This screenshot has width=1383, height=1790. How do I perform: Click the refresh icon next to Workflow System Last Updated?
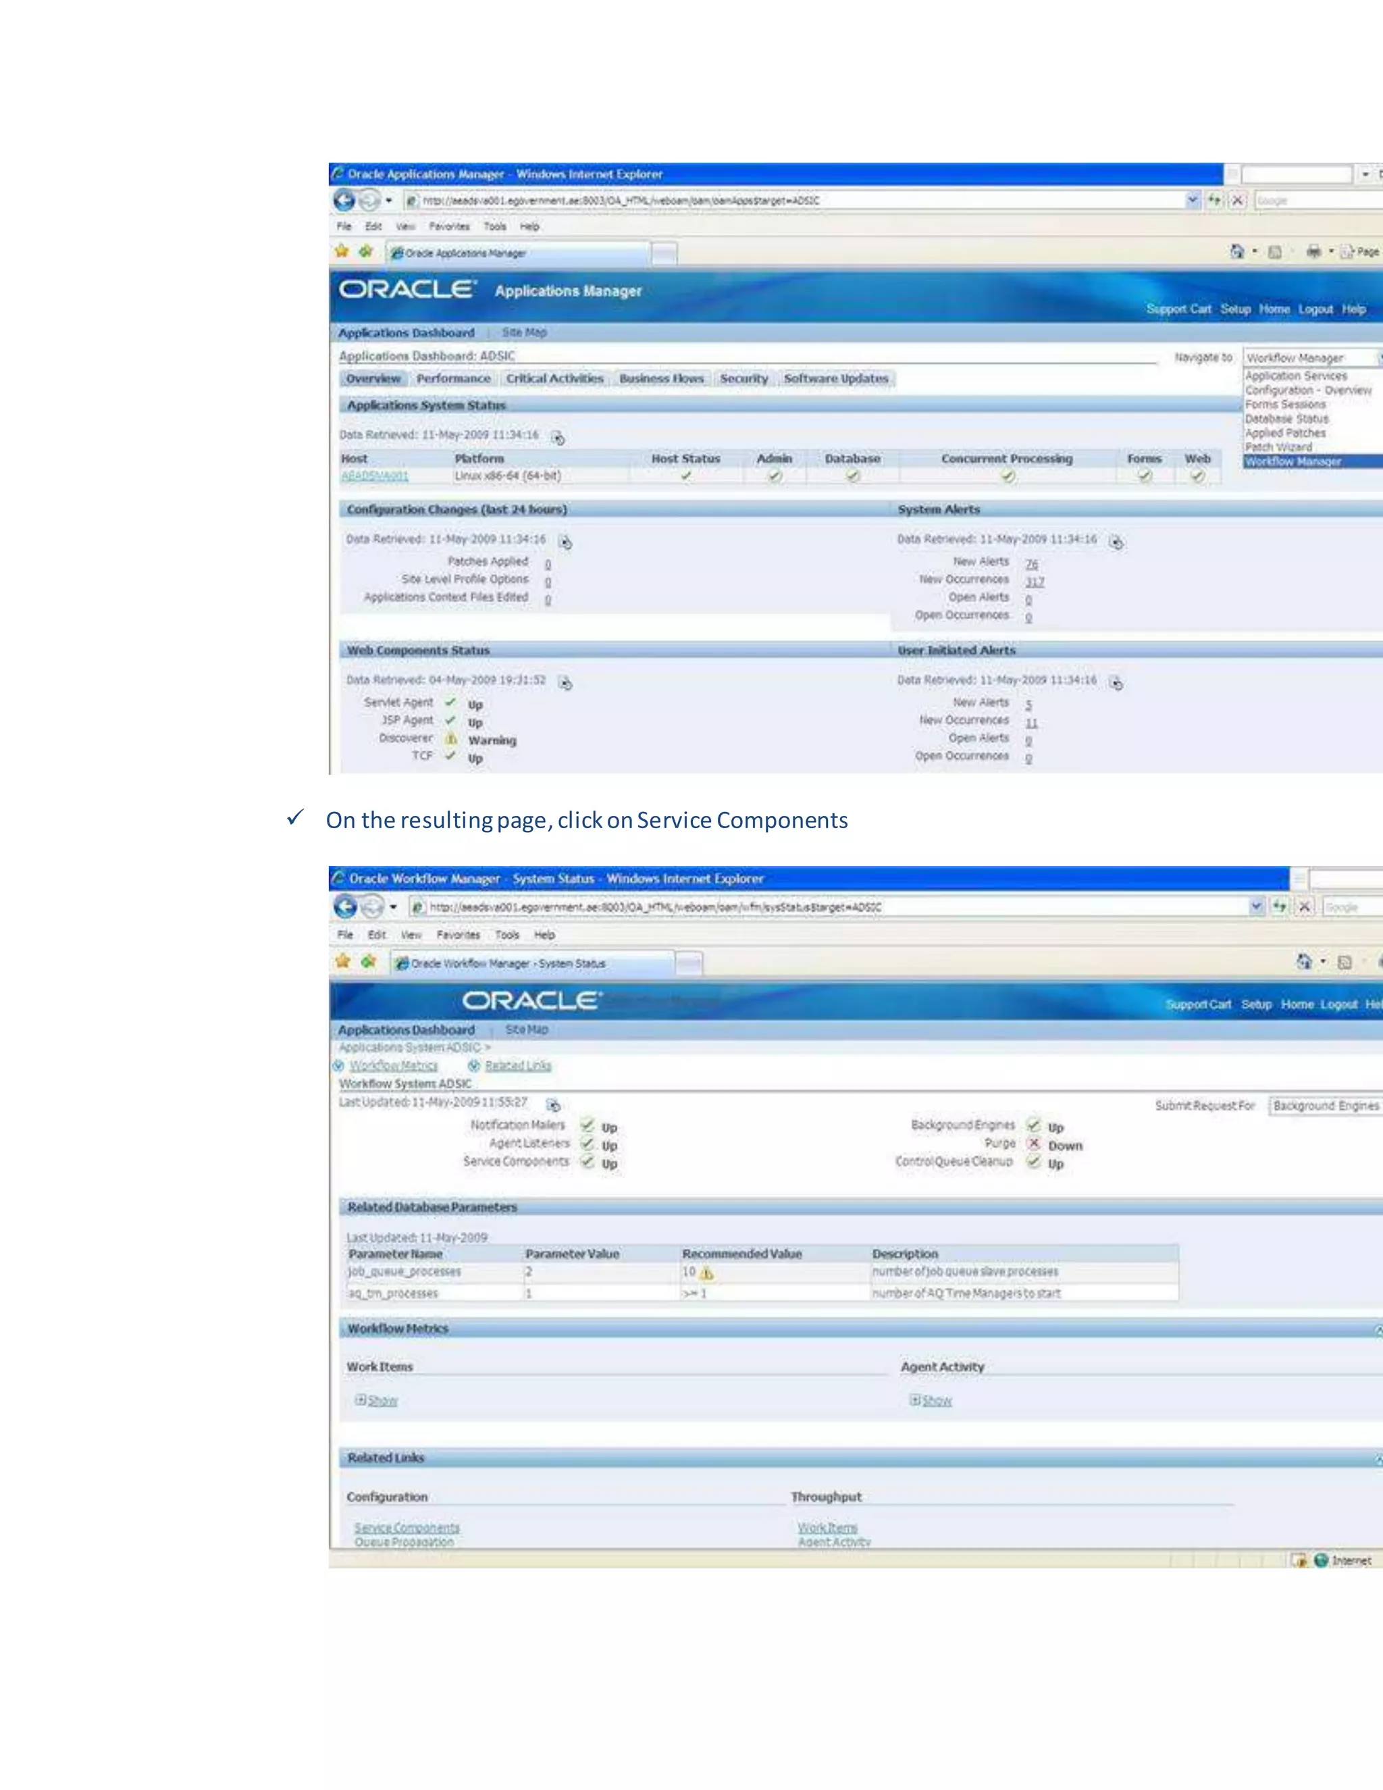click(554, 1105)
